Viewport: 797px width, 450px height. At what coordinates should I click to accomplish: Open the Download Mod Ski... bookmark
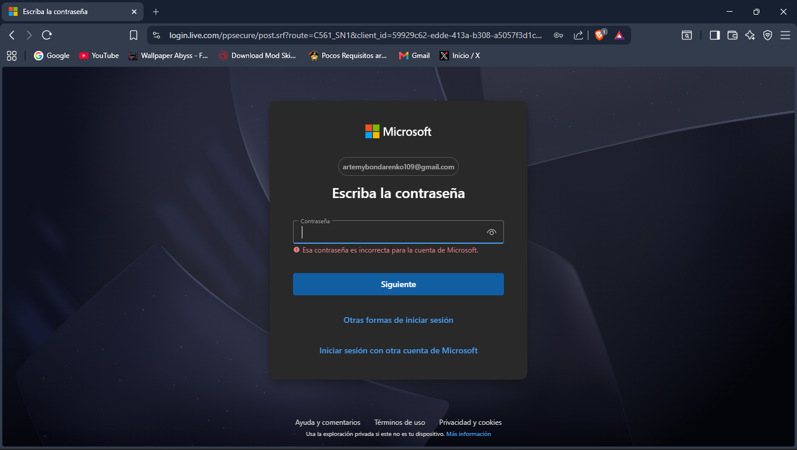(257, 56)
